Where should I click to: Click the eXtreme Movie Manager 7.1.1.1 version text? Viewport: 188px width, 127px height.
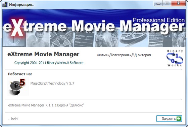46,105
